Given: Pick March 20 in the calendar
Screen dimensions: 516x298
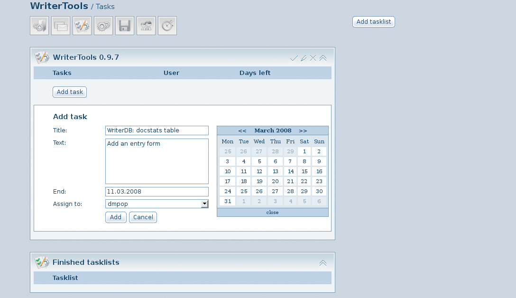Looking at the screenshot, I should coord(275,181).
